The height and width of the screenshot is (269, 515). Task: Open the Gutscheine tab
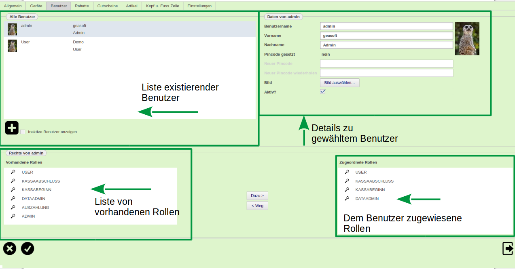107,6
